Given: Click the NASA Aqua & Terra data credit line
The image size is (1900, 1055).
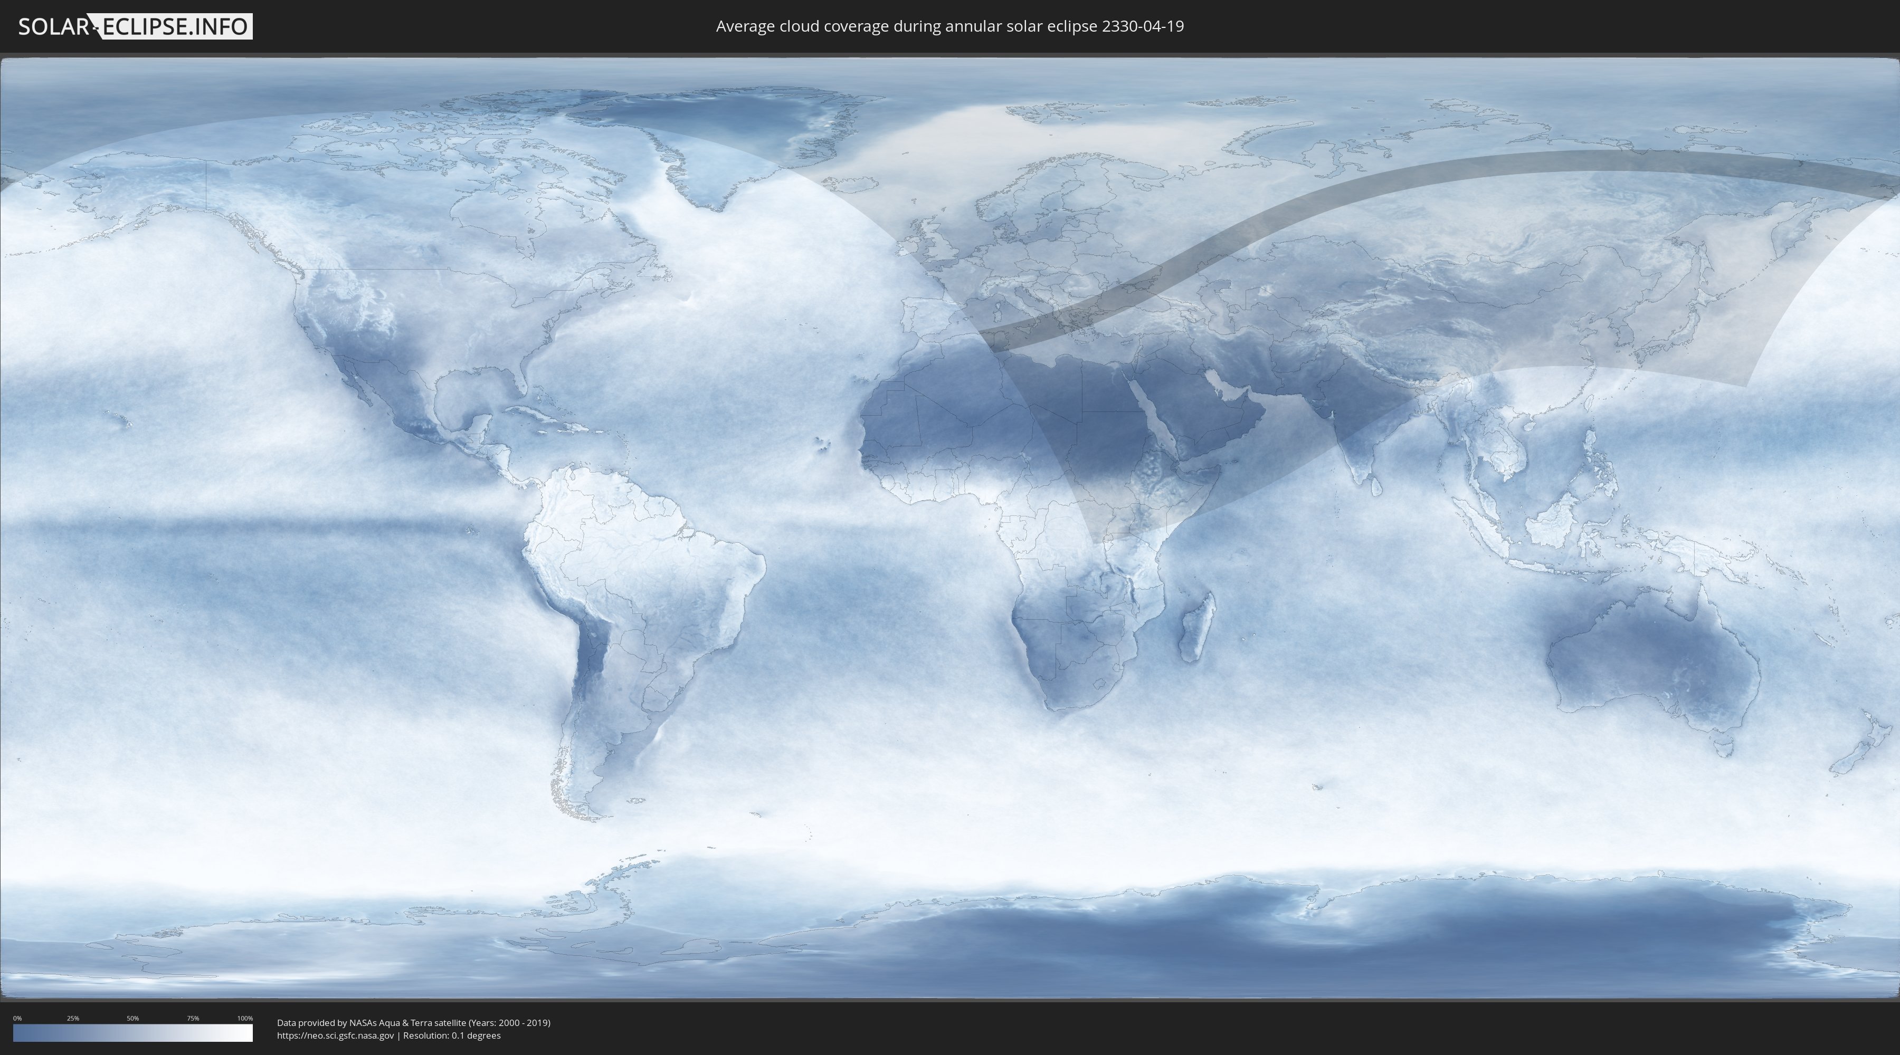Looking at the screenshot, I should pyautogui.click(x=413, y=1023).
